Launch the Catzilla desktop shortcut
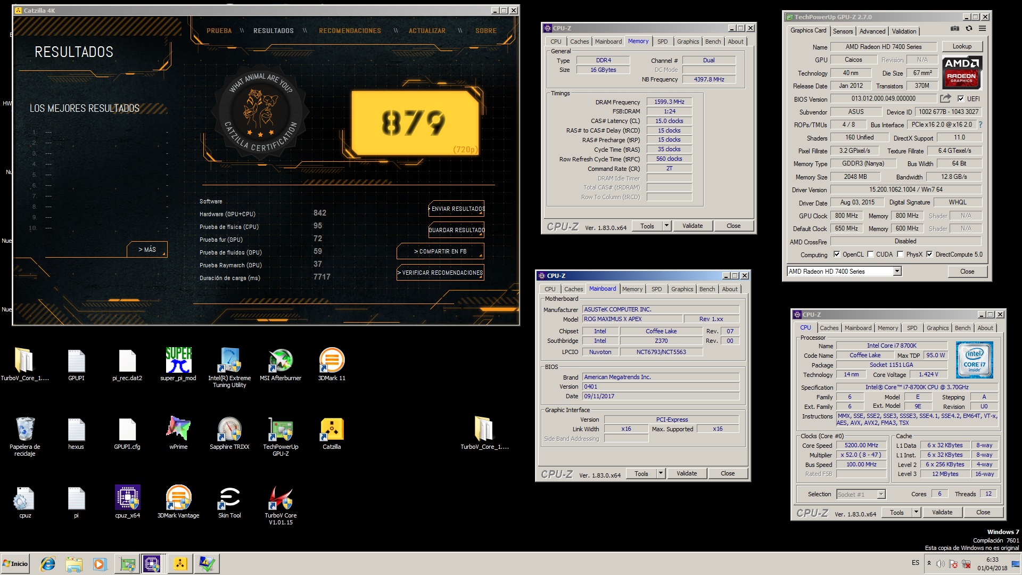 point(332,433)
